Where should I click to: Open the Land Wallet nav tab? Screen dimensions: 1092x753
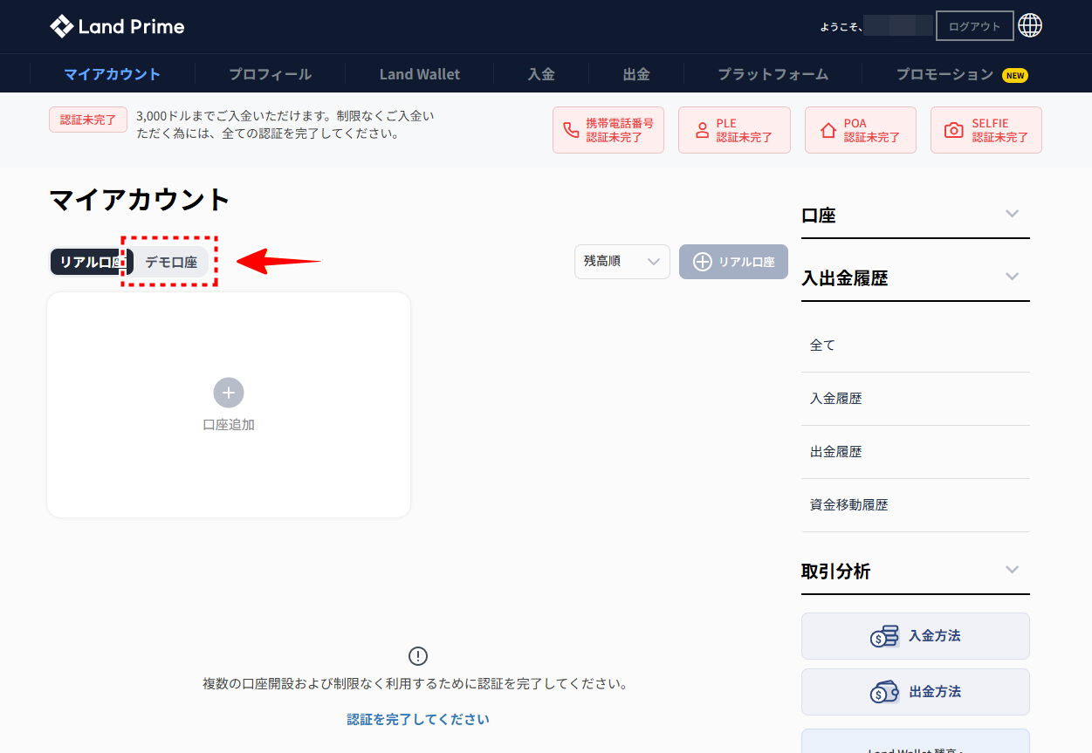coord(420,74)
